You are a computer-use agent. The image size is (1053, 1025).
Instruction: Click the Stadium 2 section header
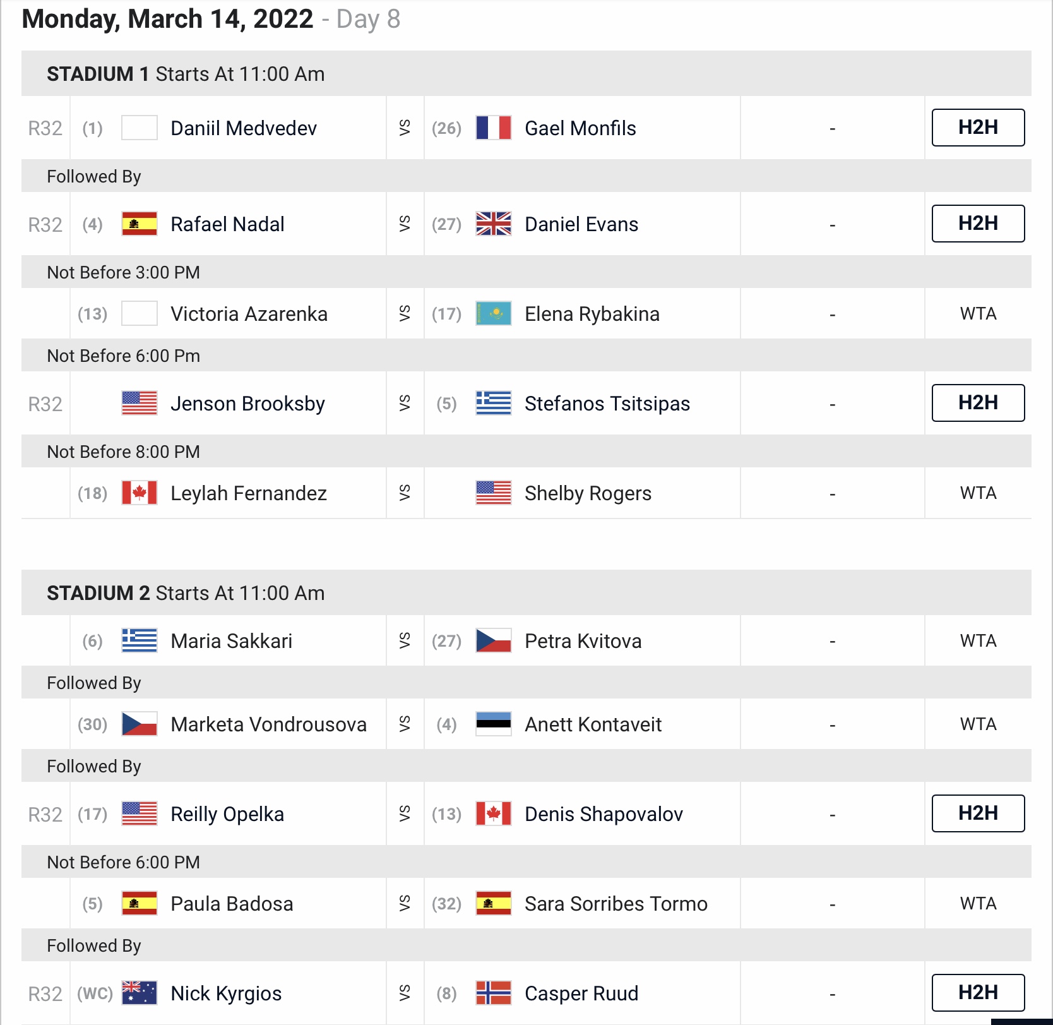(526, 592)
